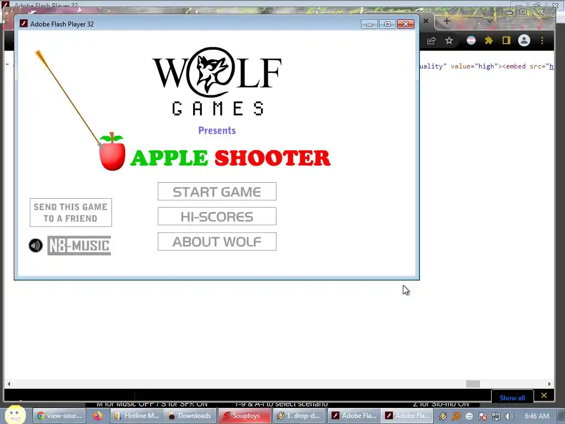Click the bandage tray icon

(443, 416)
